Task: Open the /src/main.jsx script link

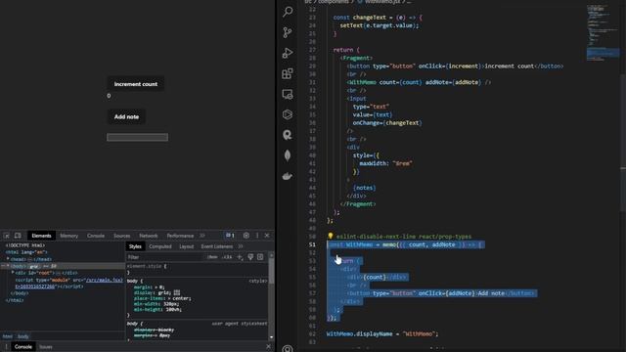Action: [x=106, y=280]
